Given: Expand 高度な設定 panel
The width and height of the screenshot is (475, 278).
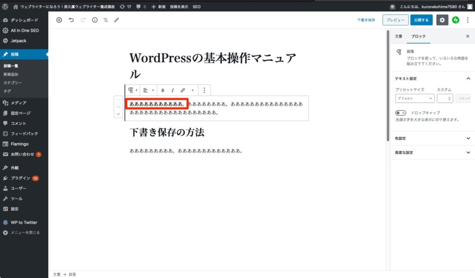Looking at the screenshot, I should tap(432, 152).
